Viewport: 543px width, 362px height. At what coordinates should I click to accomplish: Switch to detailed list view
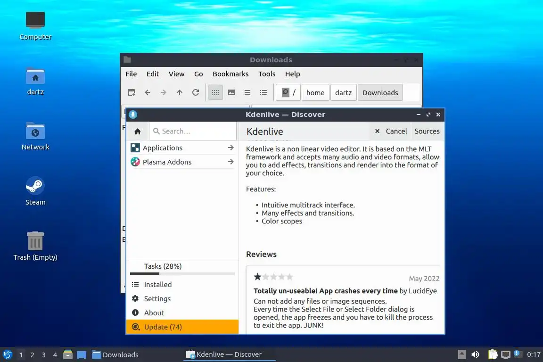tap(263, 92)
